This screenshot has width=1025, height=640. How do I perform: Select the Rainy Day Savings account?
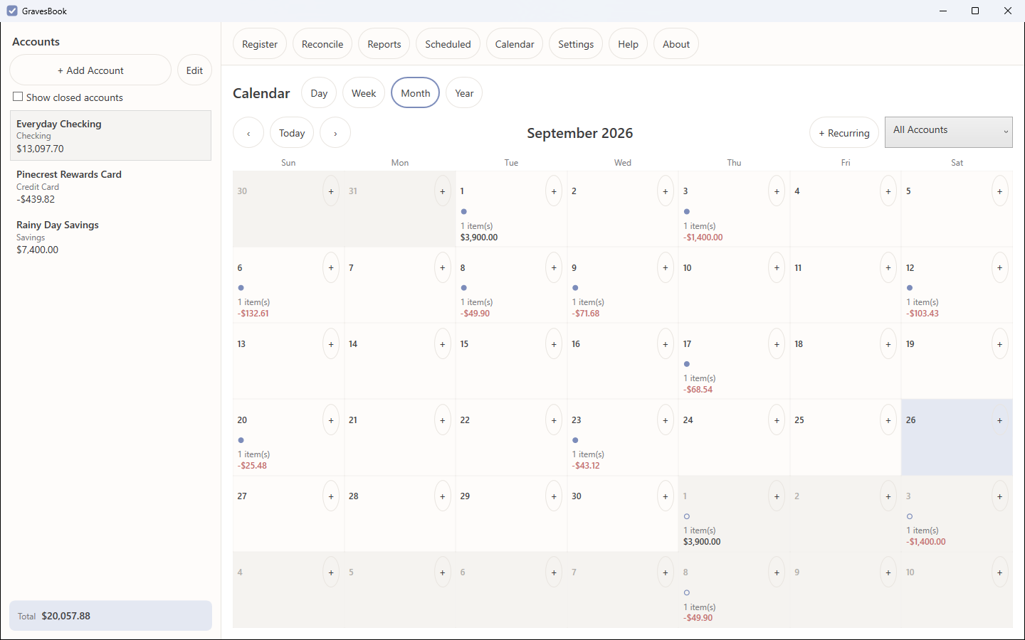[110, 237]
